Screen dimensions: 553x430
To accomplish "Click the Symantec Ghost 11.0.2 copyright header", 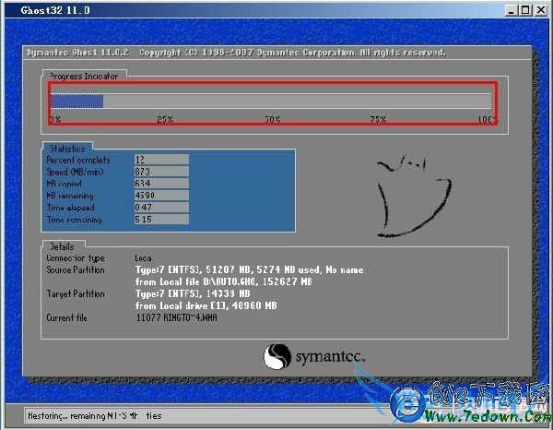I will tap(236, 53).
